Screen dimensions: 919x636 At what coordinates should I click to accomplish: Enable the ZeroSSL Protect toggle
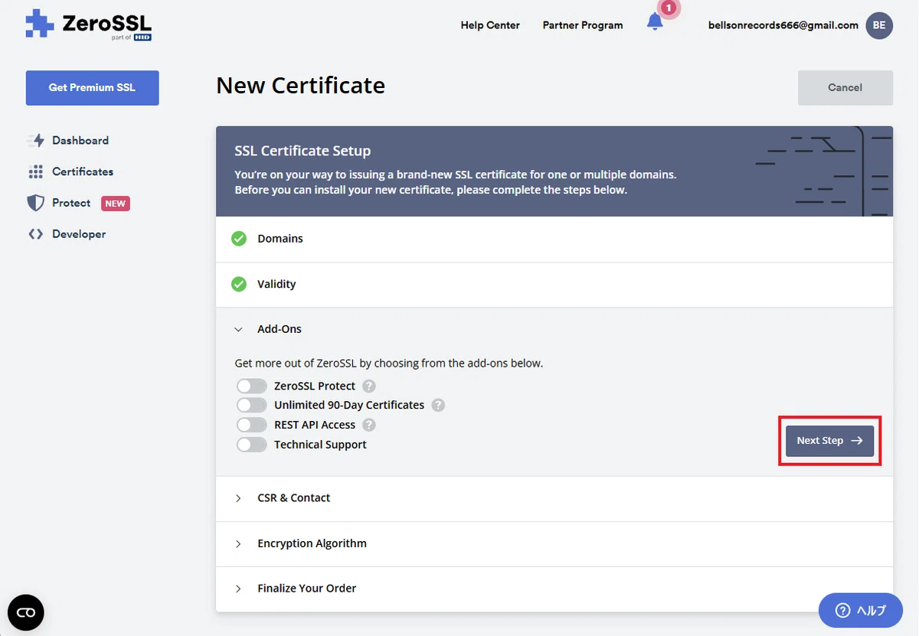[x=252, y=386]
